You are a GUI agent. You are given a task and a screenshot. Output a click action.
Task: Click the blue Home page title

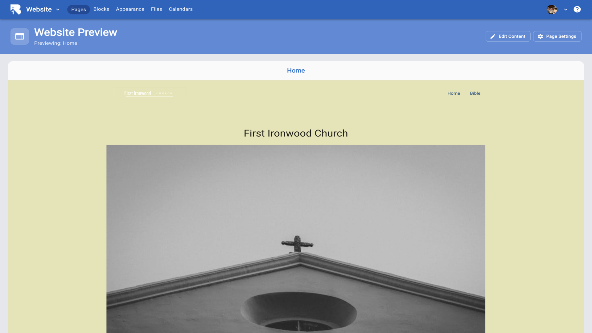[296, 70]
